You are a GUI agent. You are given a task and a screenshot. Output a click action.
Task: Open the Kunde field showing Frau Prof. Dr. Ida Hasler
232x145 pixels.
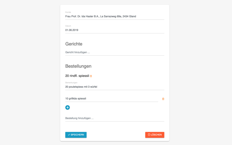(x=115, y=16)
